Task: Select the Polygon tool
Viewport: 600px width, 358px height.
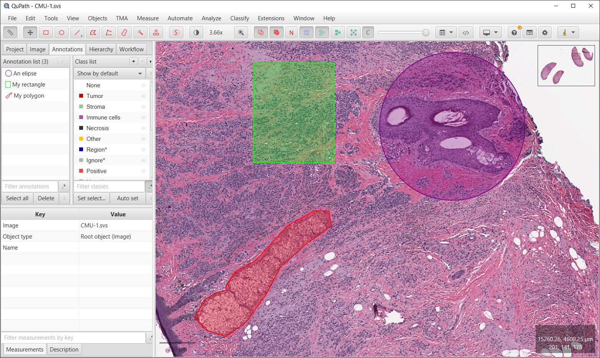Action: [93, 33]
